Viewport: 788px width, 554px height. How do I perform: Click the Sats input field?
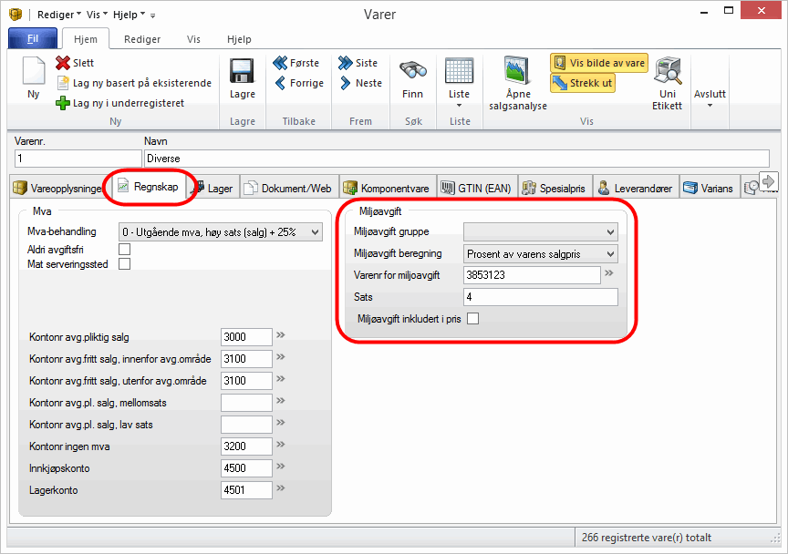(x=540, y=297)
